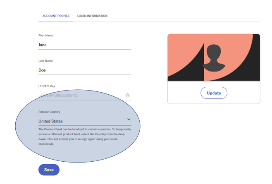The width and height of the screenshot is (272, 184).
Task: Switch to the Login Information tab
Action: tap(92, 16)
